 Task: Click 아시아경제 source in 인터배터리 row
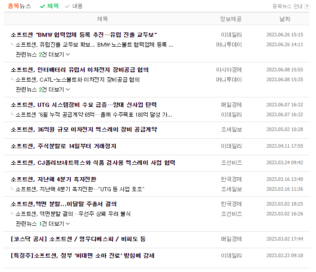pyautogui.click(x=229, y=70)
